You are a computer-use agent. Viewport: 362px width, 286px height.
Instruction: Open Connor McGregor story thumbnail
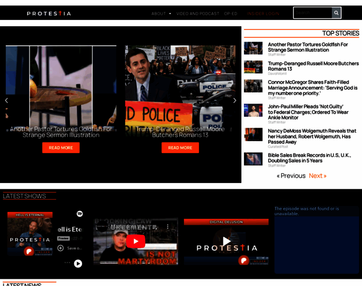click(253, 86)
